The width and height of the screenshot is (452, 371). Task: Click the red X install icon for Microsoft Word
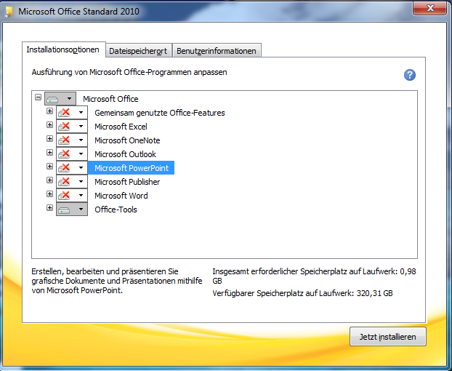pos(65,196)
